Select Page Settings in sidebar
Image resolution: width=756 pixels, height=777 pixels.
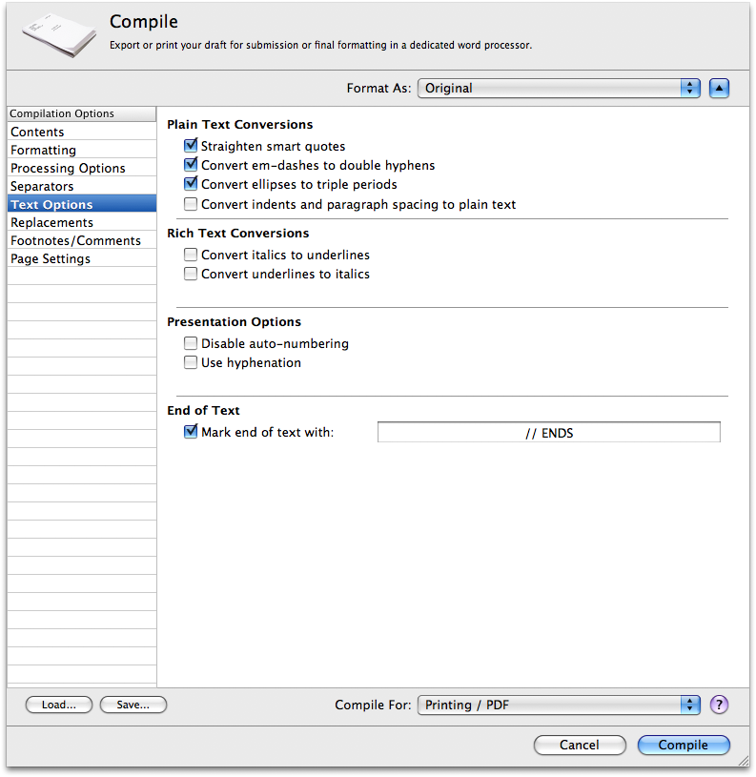click(51, 259)
